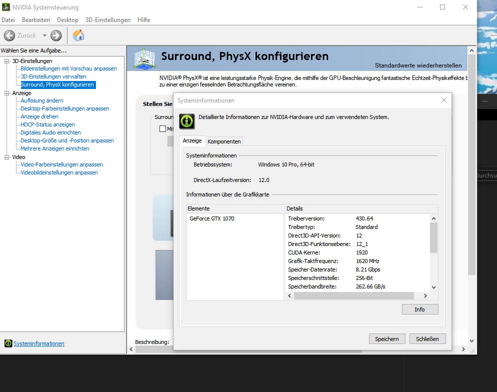Open the Datei menu
The image size is (497, 392).
pyautogui.click(x=8, y=19)
